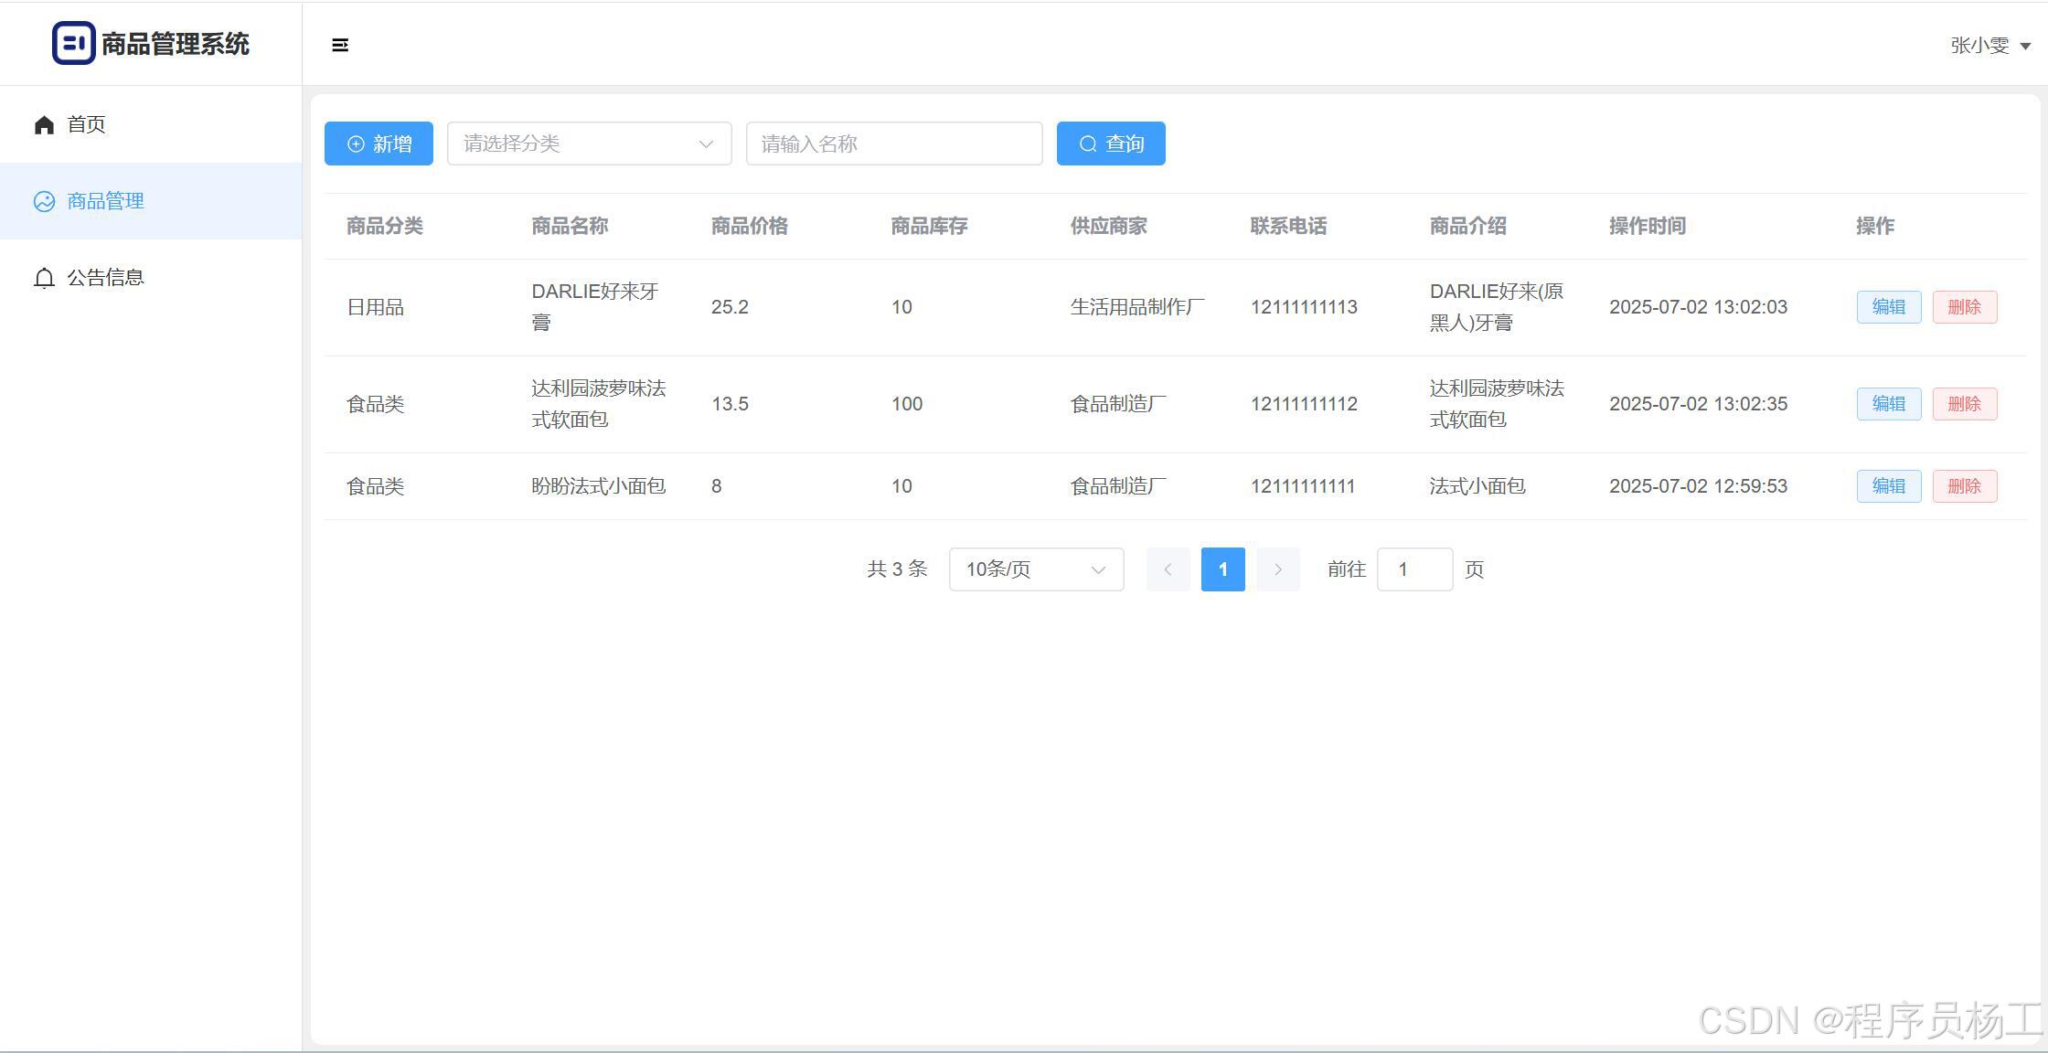Screen dimensions: 2048x1053
Task: Expand the category select dropdown
Action: (589, 144)
